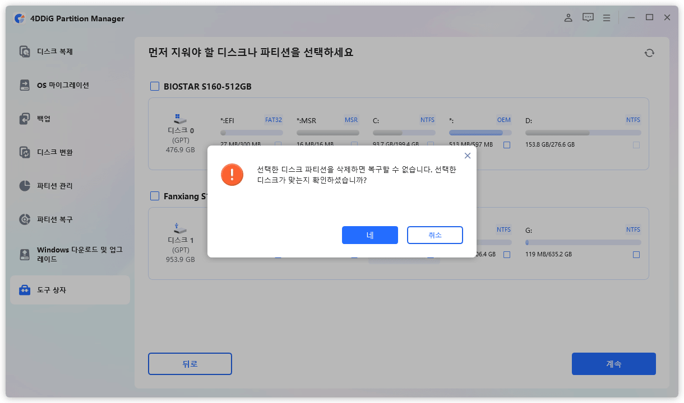Viewport: 684px width, 403px height.
Task: Click the partition management pie icon
Action: point(25,186)
